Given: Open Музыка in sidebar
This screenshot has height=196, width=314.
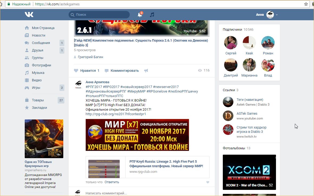Looking at the screenshot, I should [38, 73].
